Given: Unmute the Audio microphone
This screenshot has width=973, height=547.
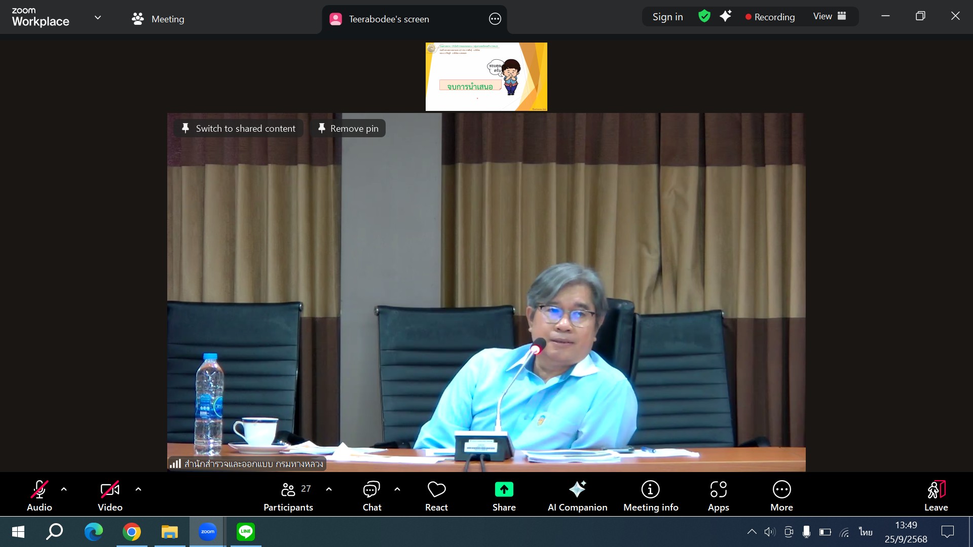Looking at the screenshot, I should click(x=40, y=495).
